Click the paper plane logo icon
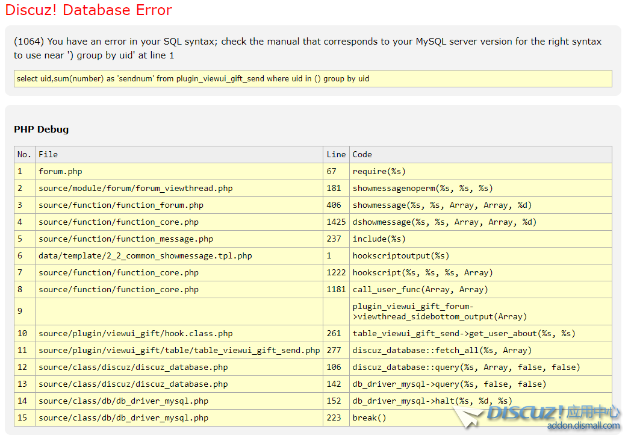 coord(468,416)
